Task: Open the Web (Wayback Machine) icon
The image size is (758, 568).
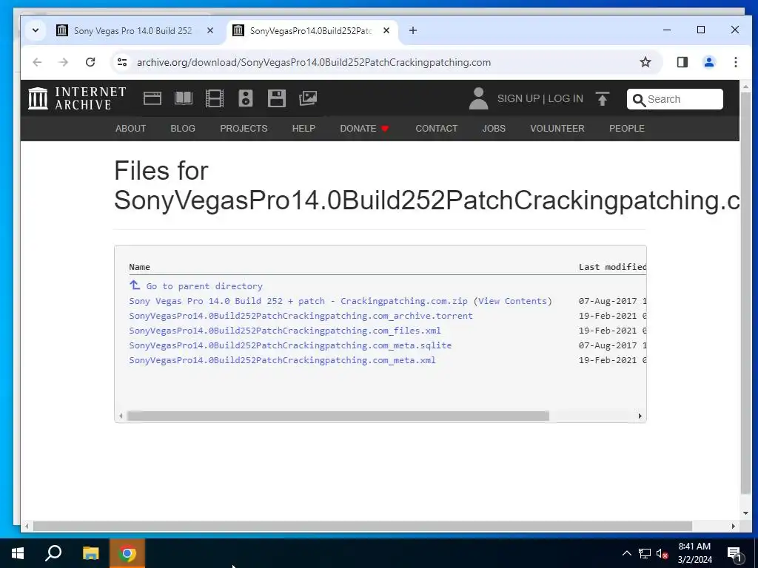Action: 152,98
